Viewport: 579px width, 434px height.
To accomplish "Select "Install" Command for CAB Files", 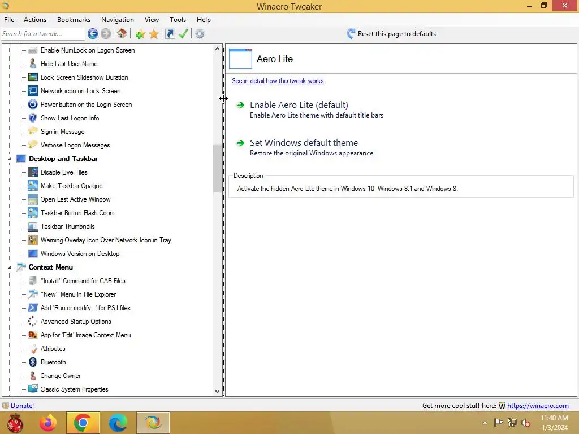I will click(x=83, y=281).
